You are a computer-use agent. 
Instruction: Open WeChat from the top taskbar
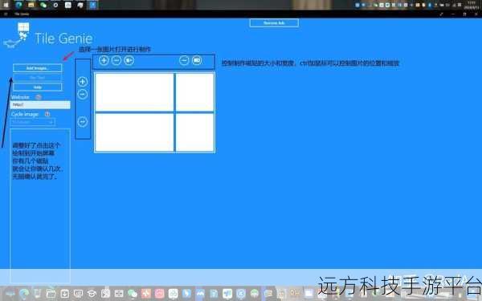(43, 5)
